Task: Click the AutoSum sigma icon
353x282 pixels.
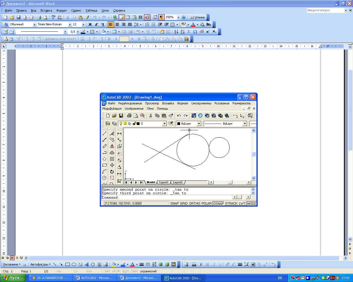Action: click(x=189, y=32)
